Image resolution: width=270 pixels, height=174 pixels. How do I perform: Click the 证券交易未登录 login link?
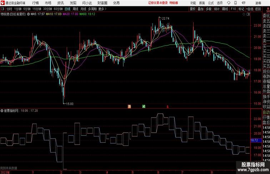pos(158,3)
